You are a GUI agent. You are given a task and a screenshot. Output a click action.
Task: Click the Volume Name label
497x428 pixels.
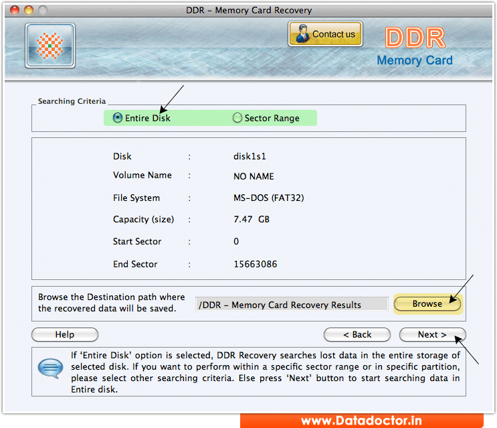[142, 175]
